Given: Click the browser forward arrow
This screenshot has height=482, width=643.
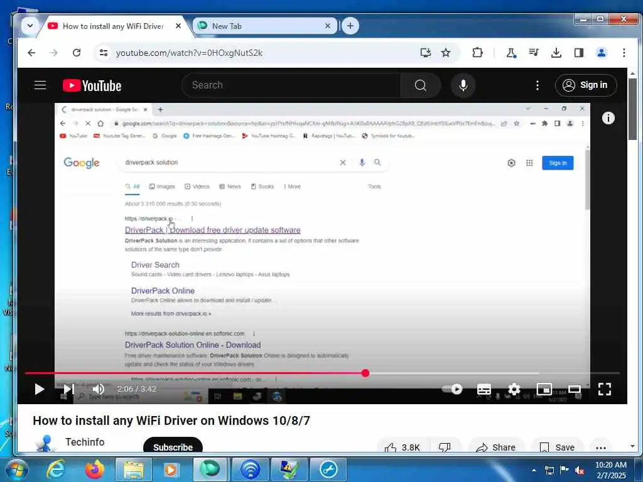Looking at the screenshot, I should pos(54,53).
